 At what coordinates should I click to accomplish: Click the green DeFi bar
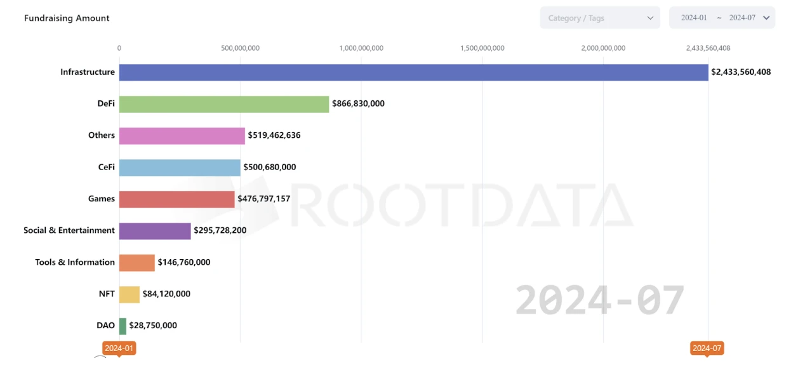click(224, 104)
